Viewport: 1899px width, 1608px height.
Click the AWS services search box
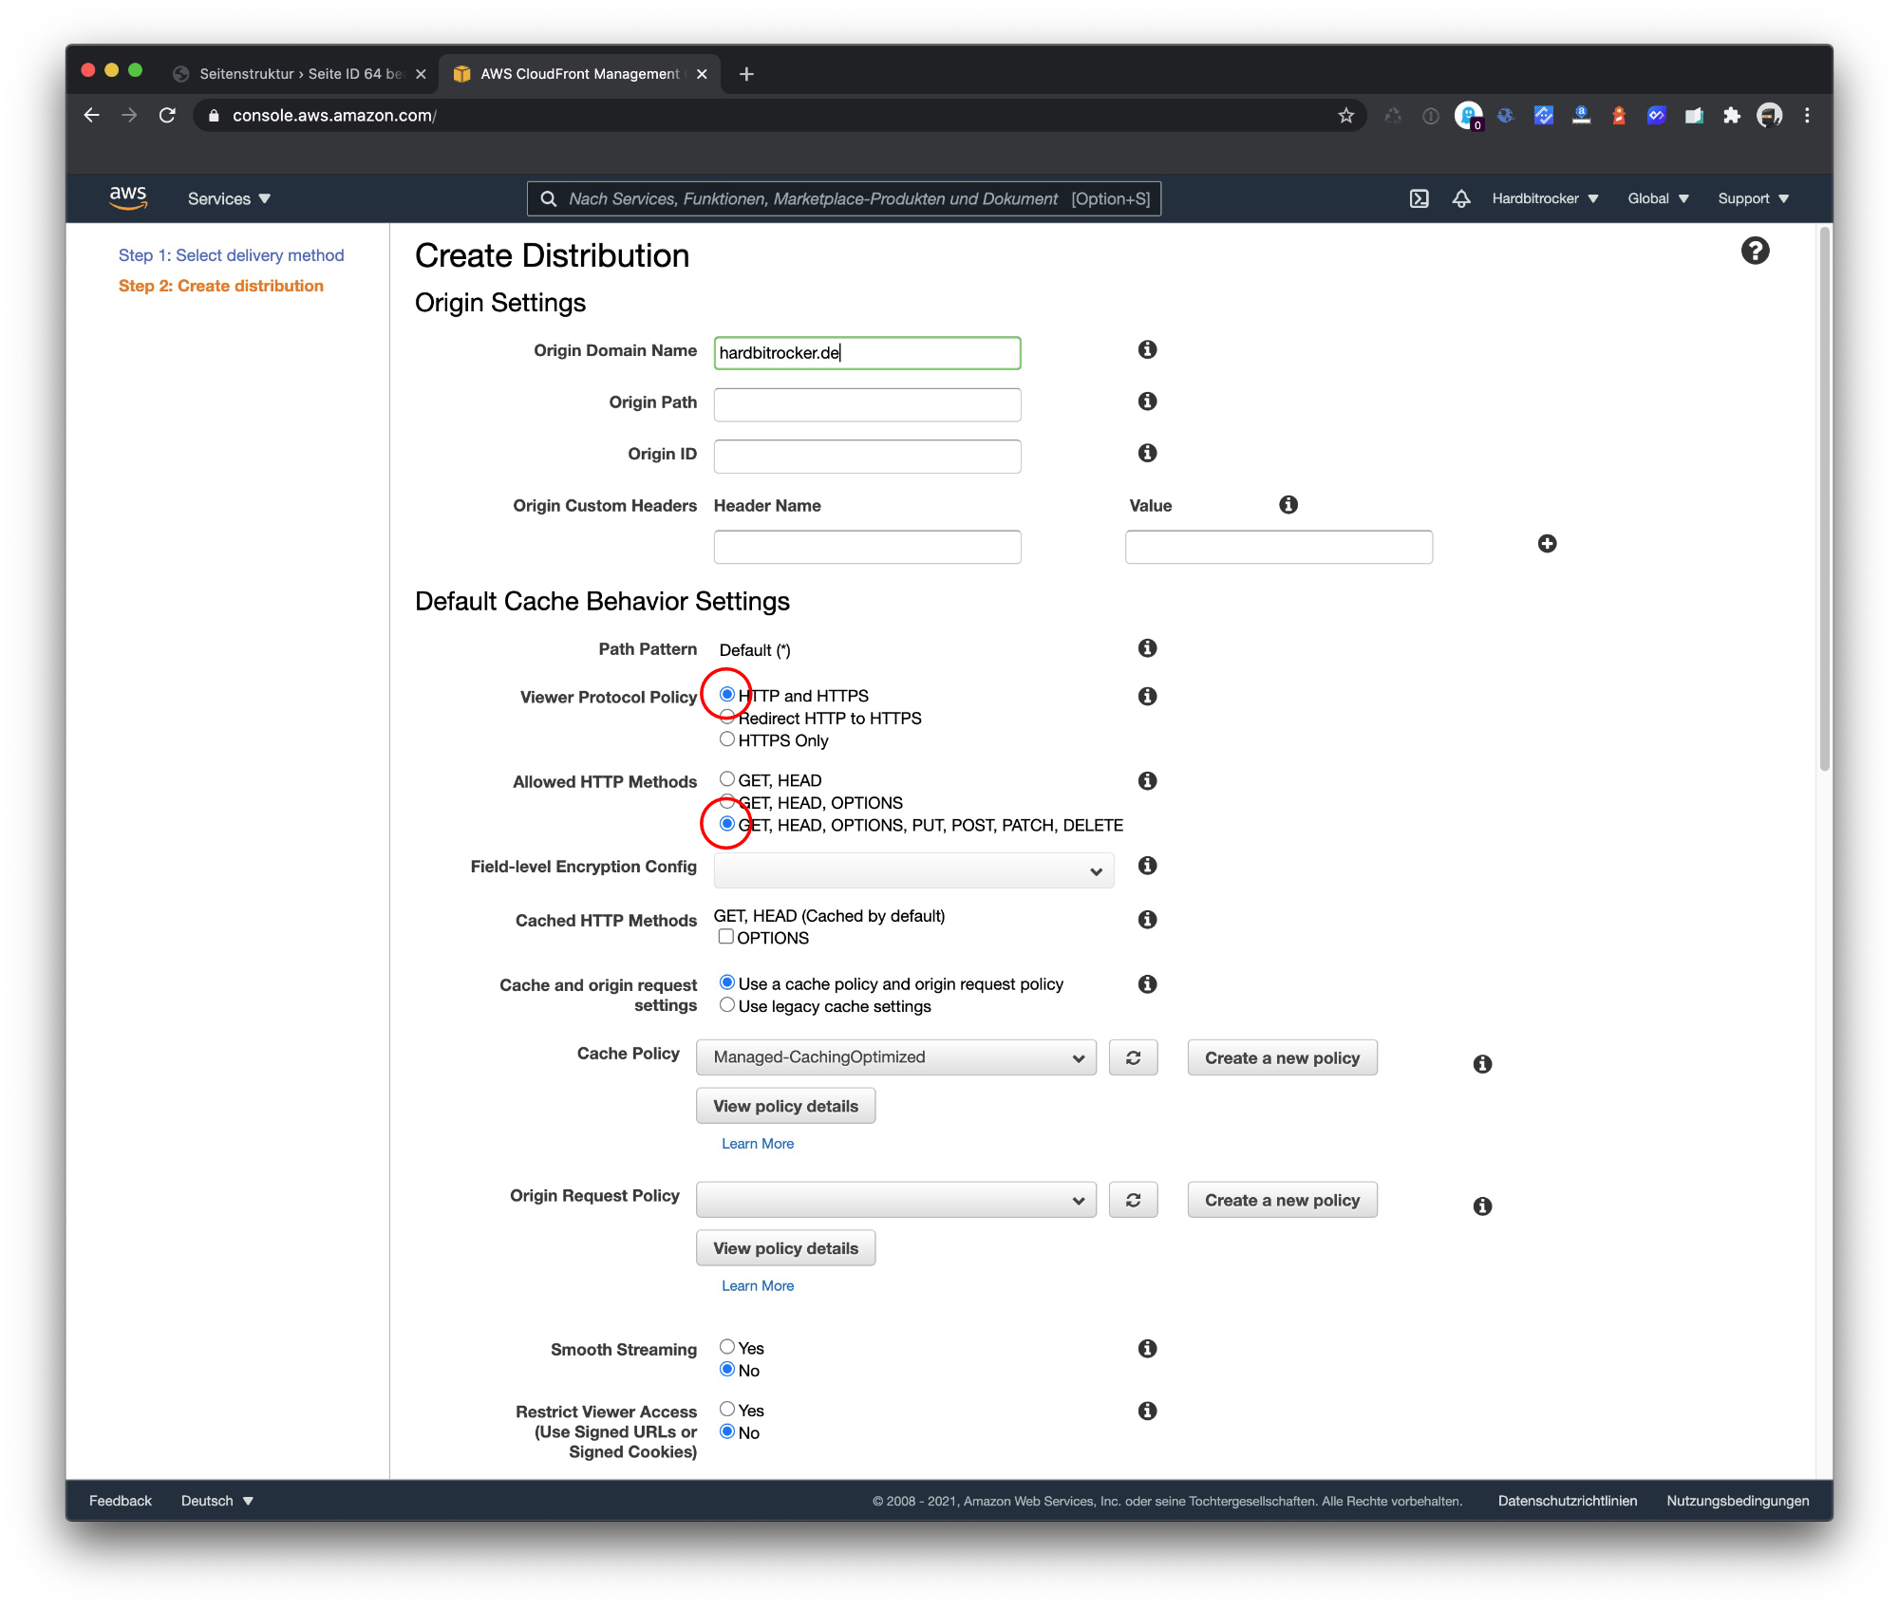(x=844, y=198)
